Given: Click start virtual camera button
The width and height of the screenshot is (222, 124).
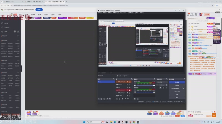Looking at the screenshot, I should click(175, 88).
